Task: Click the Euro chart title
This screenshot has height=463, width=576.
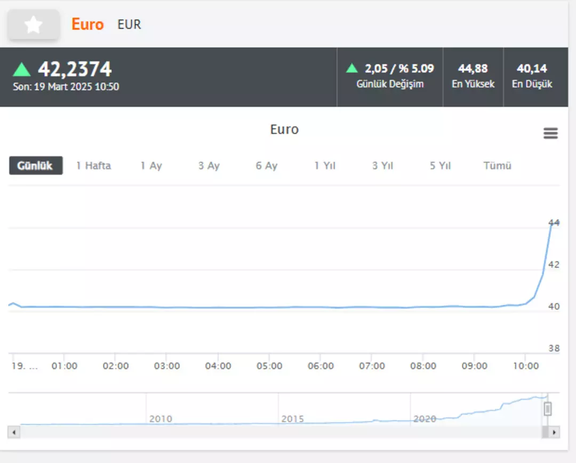Action: (x=284, y=129)
